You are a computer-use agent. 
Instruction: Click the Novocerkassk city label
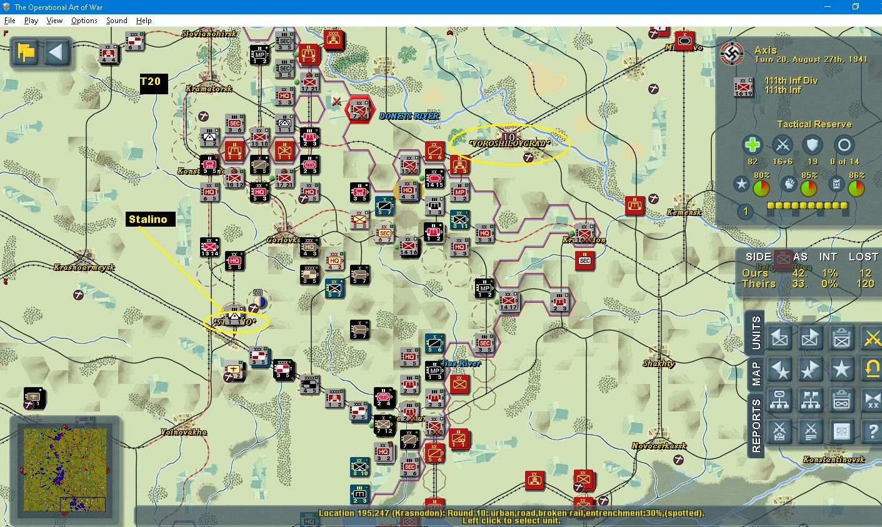pyautogui.click(x=659, y=446)
